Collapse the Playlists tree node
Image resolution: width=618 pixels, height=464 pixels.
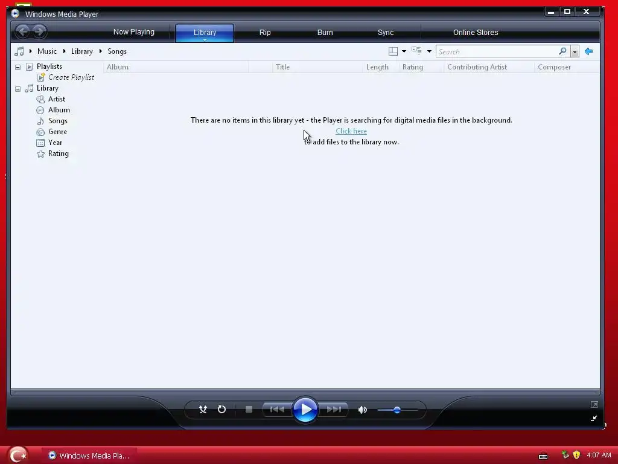click(18, 67)
